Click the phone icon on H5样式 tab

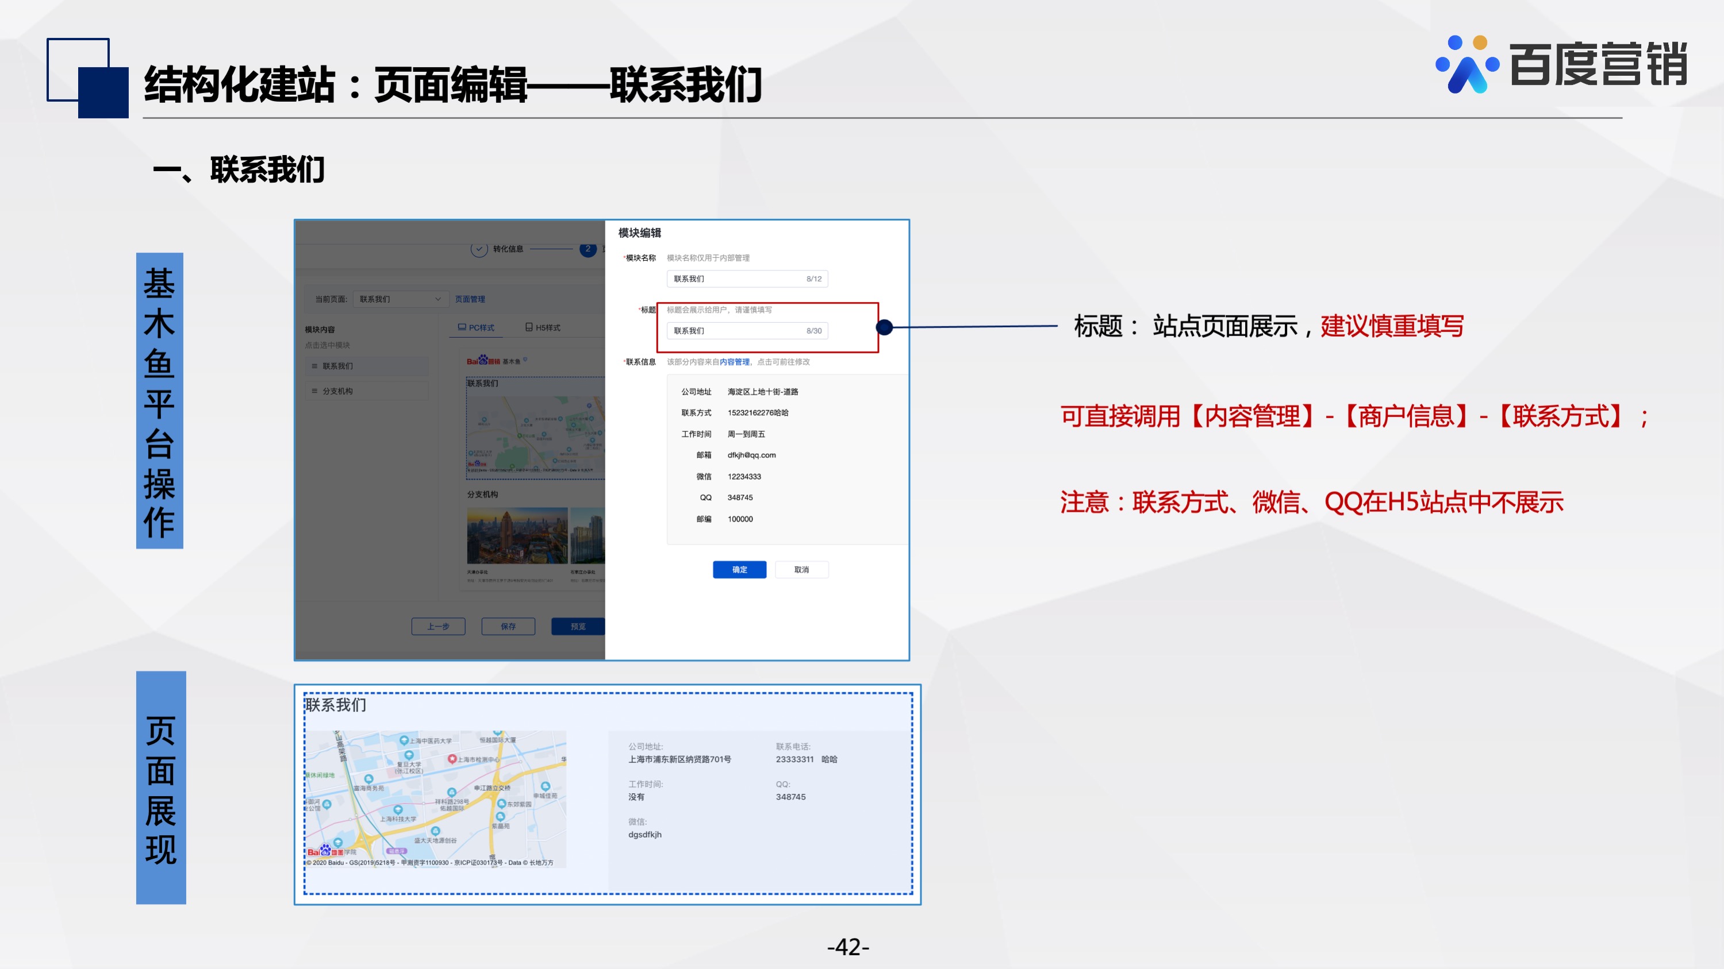pos(529,327)
